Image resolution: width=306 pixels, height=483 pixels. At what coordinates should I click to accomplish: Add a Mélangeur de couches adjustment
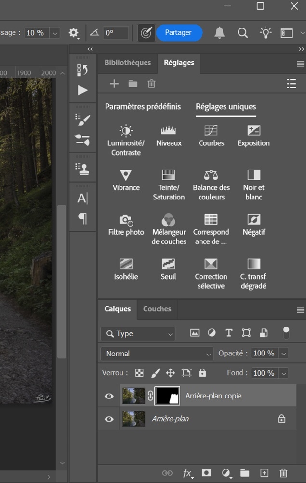169,229
